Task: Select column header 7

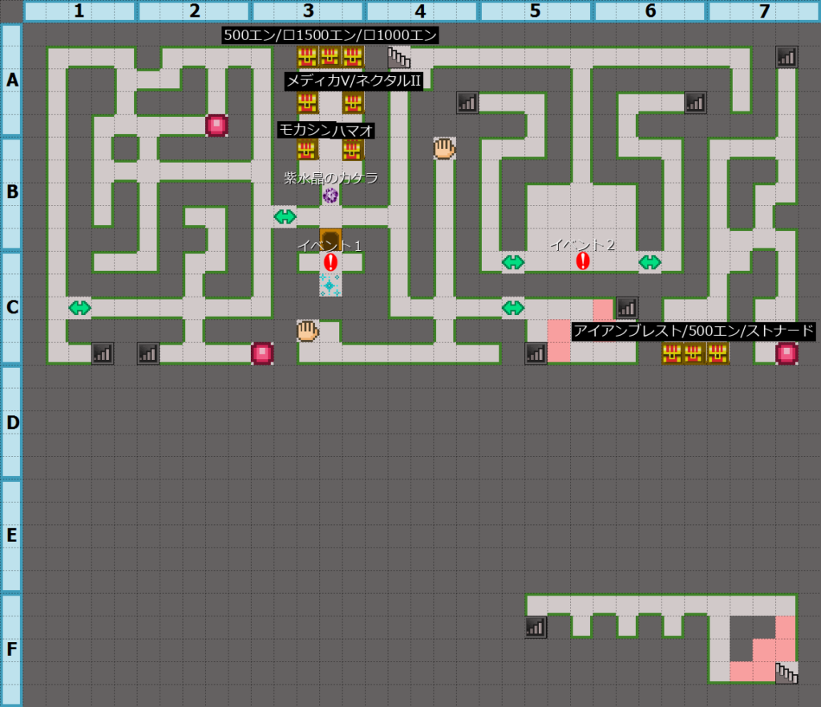Action: click(x=763, y=11)
